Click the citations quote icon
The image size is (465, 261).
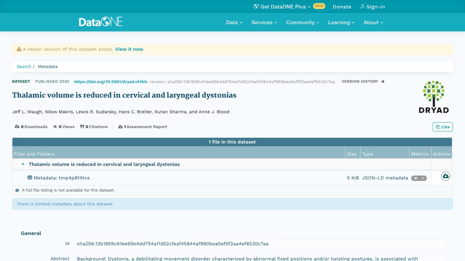(82, 127)
